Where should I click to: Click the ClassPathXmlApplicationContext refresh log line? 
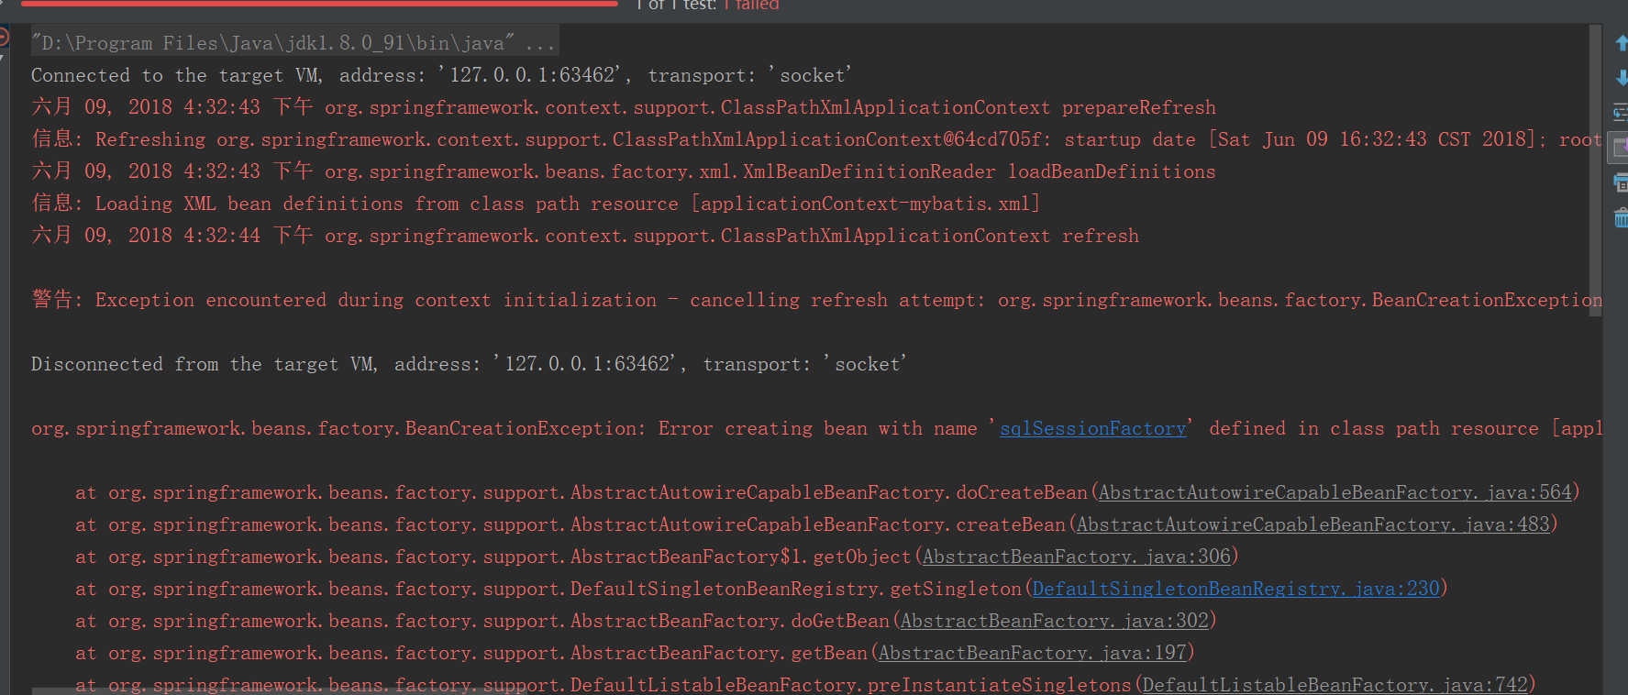coord(585,236)
